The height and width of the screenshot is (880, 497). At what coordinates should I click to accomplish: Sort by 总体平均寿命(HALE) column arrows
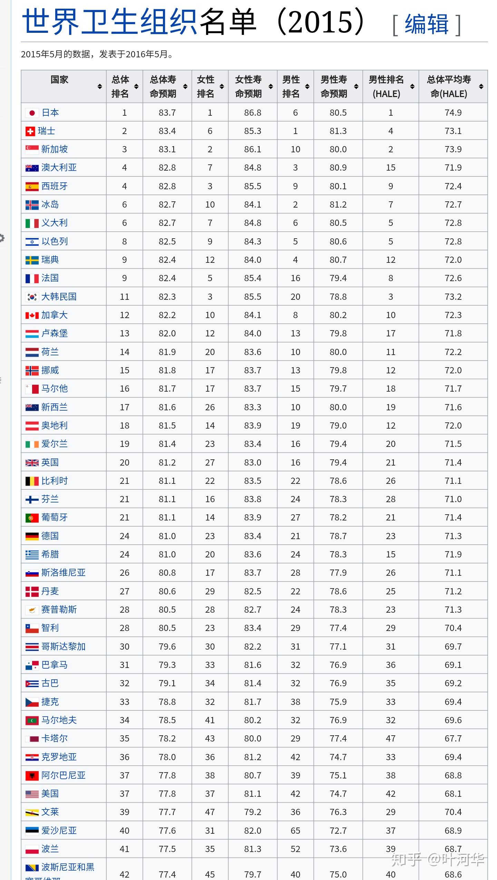[x=481, y=87]
